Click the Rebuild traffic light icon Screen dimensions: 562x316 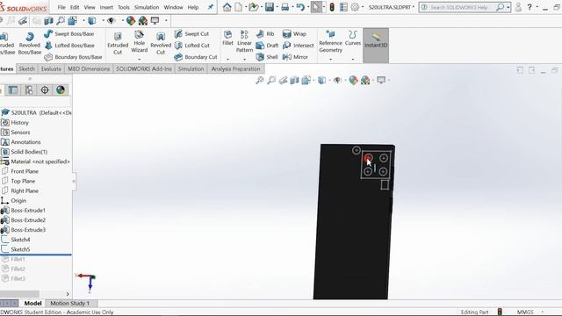pos(332,7)
